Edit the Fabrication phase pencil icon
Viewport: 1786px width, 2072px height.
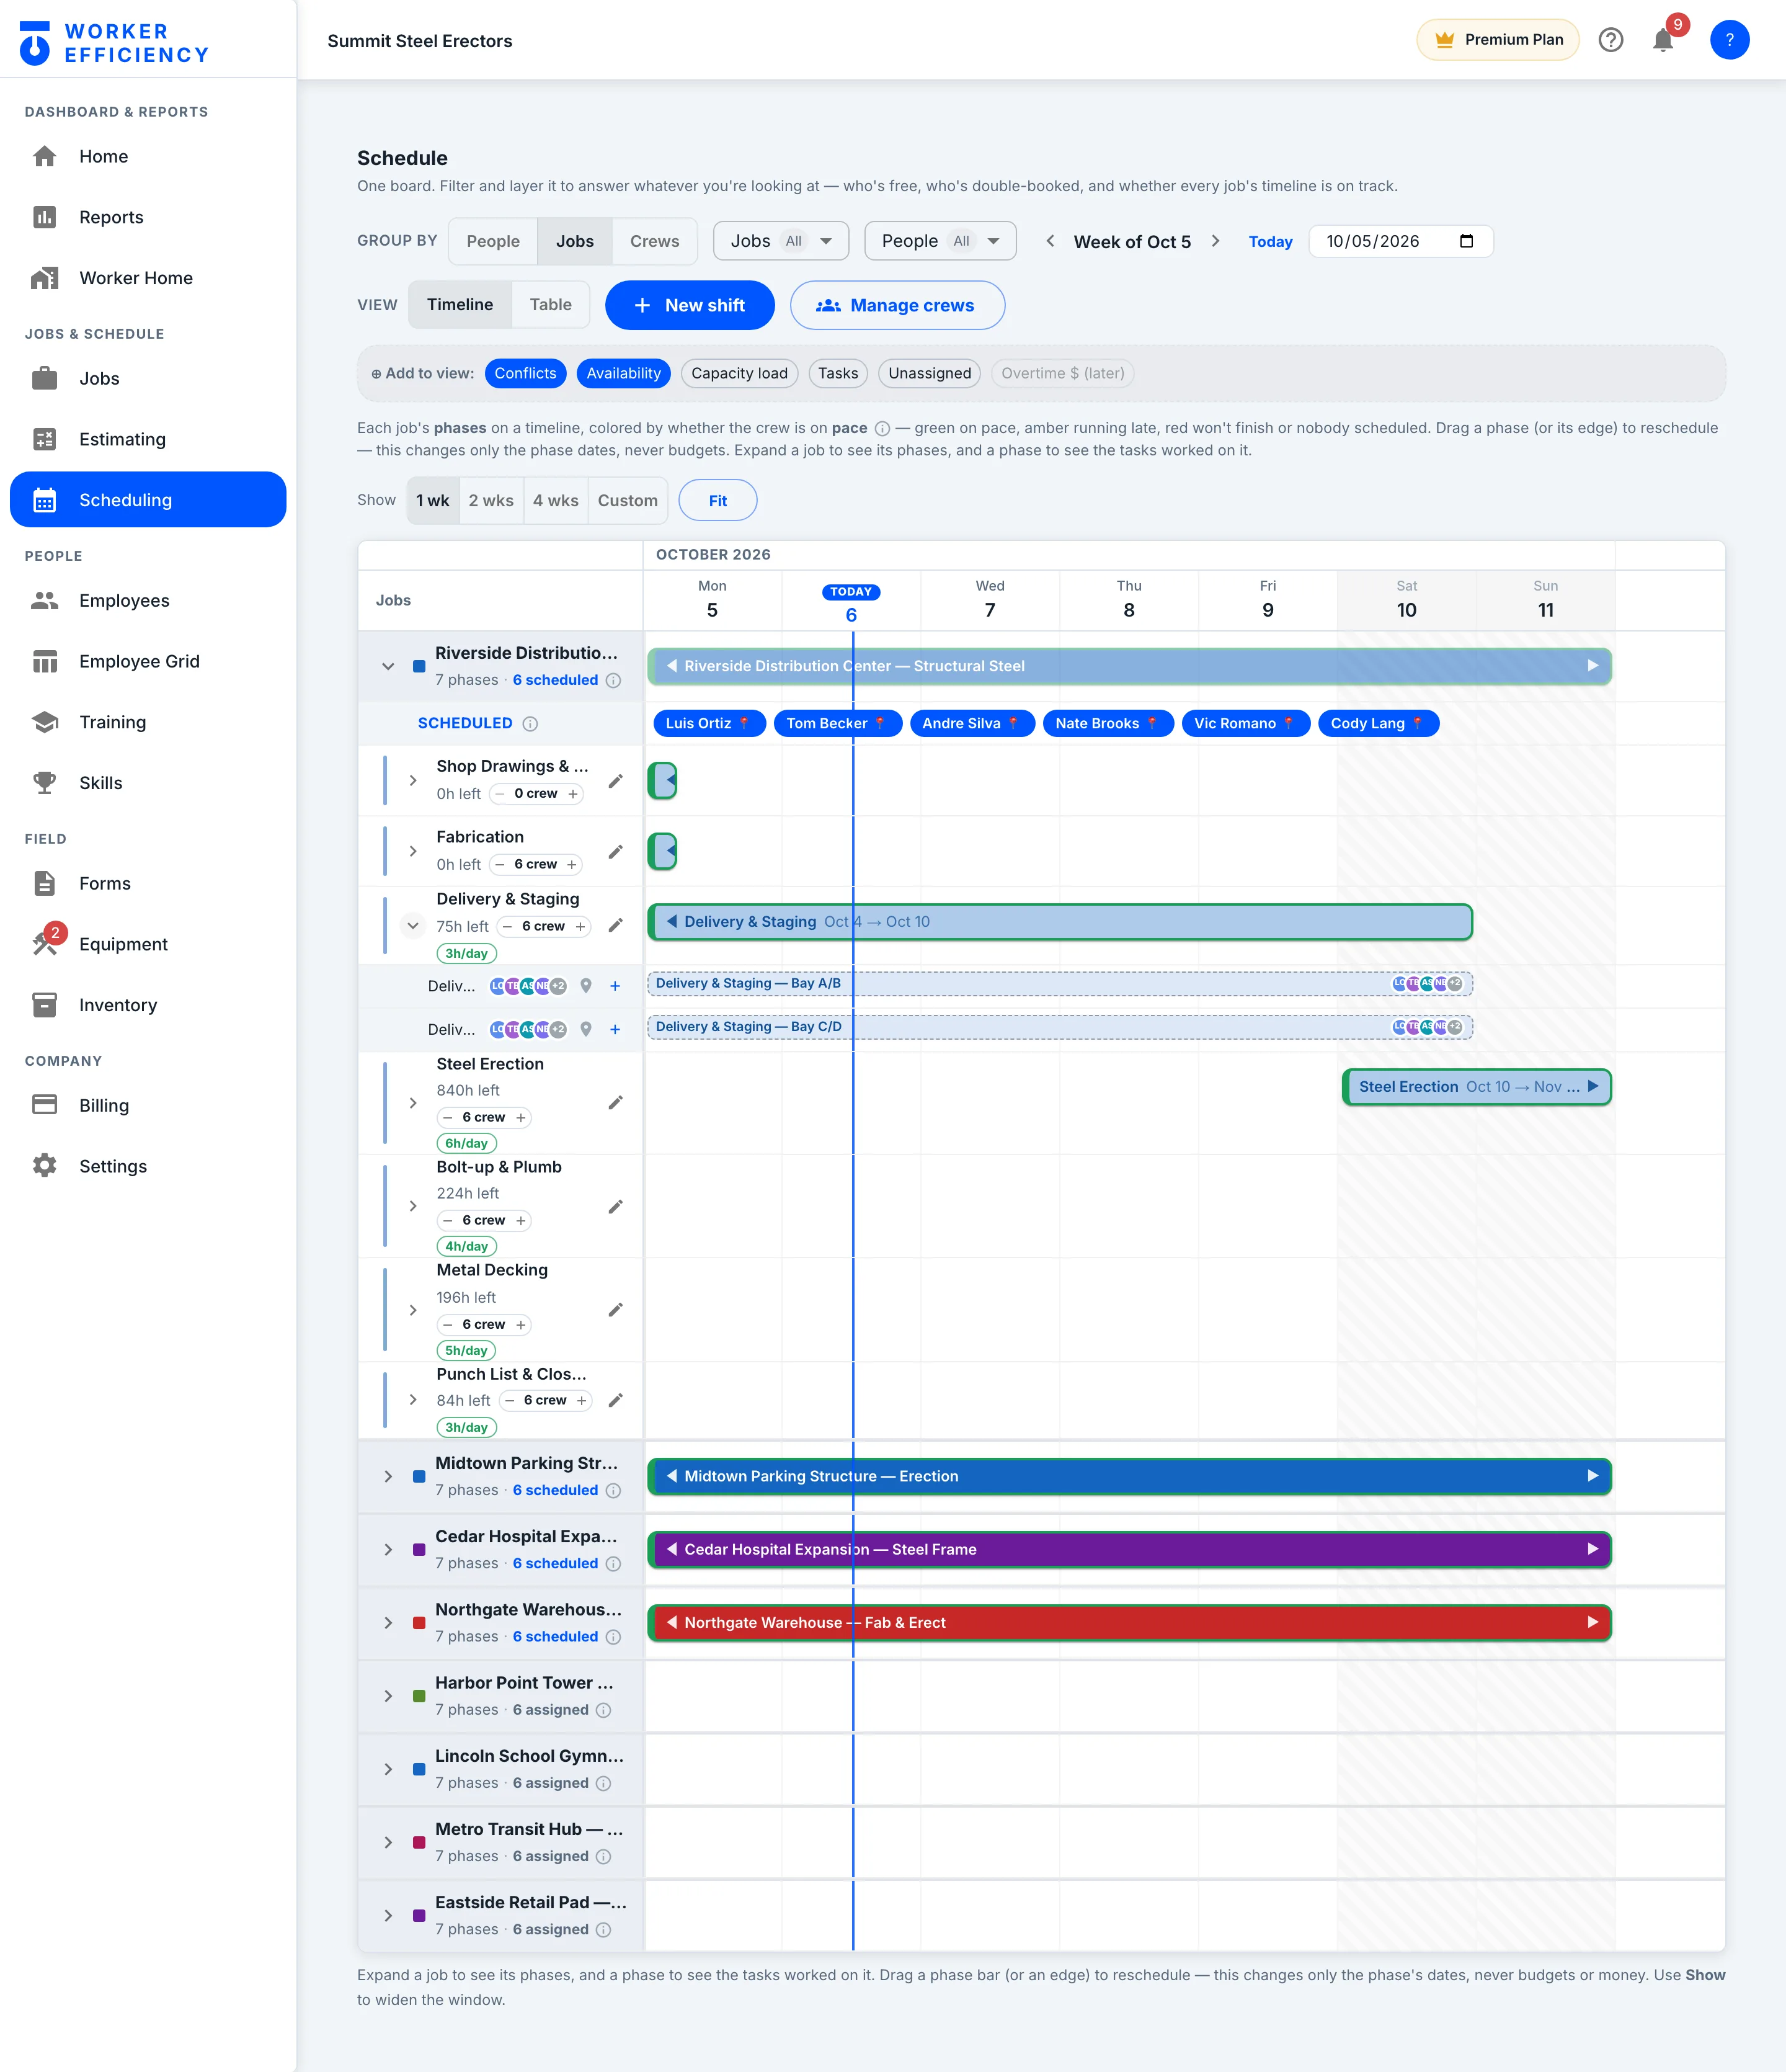616,852
